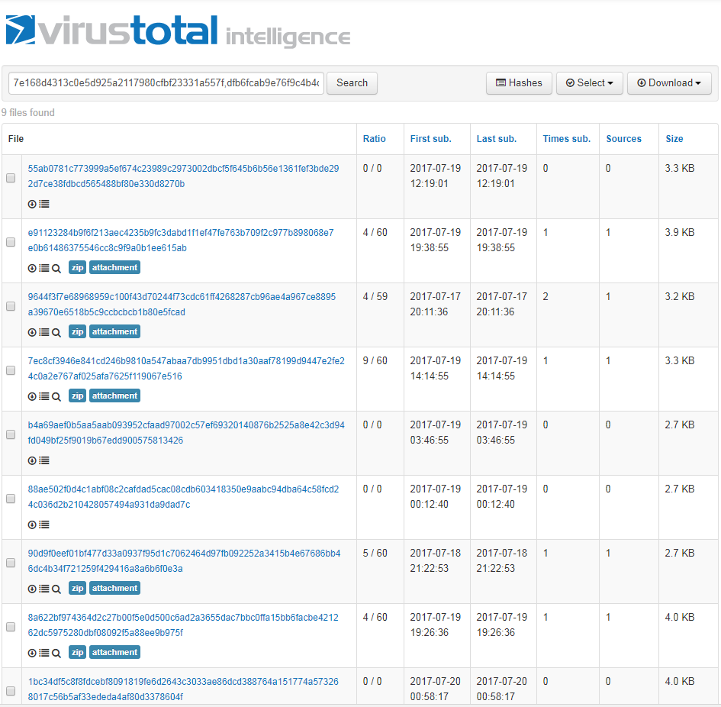Click the attachment tag on file 7ec8cf3946e8
Image resolution: width=721 pixels, height=707 pixels.
pos(114,395)
